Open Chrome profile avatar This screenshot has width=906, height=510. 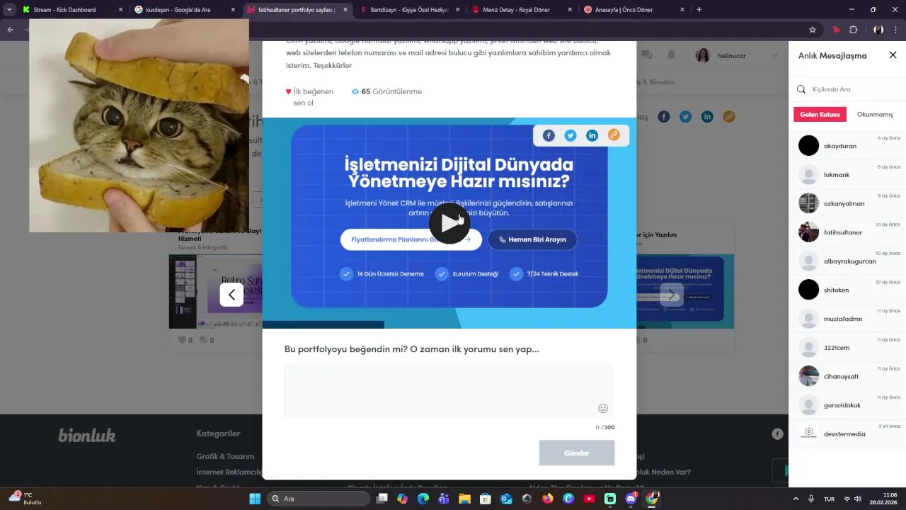(x=878, y=30)
